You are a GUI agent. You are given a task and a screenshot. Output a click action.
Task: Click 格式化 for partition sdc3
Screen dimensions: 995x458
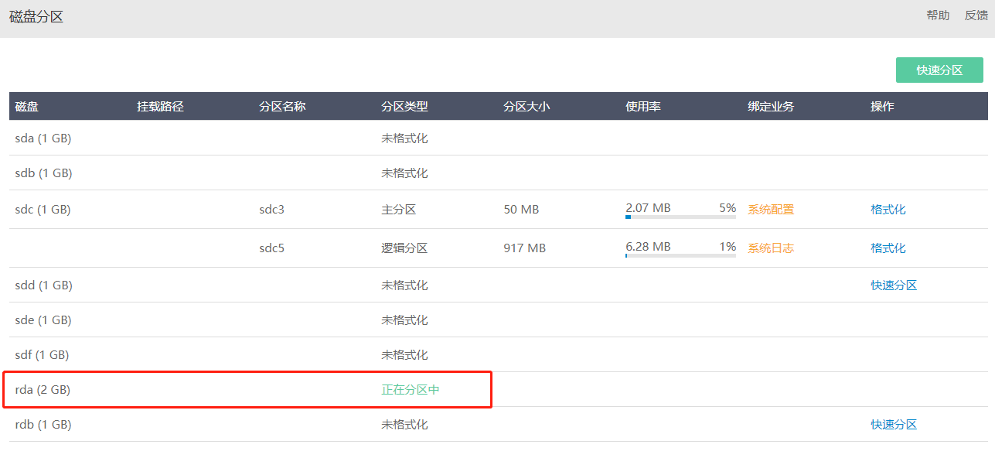(x=888, y=209)
